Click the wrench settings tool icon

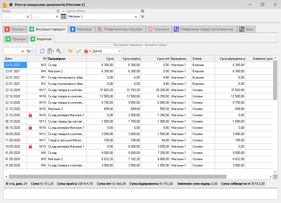[59, 51]
